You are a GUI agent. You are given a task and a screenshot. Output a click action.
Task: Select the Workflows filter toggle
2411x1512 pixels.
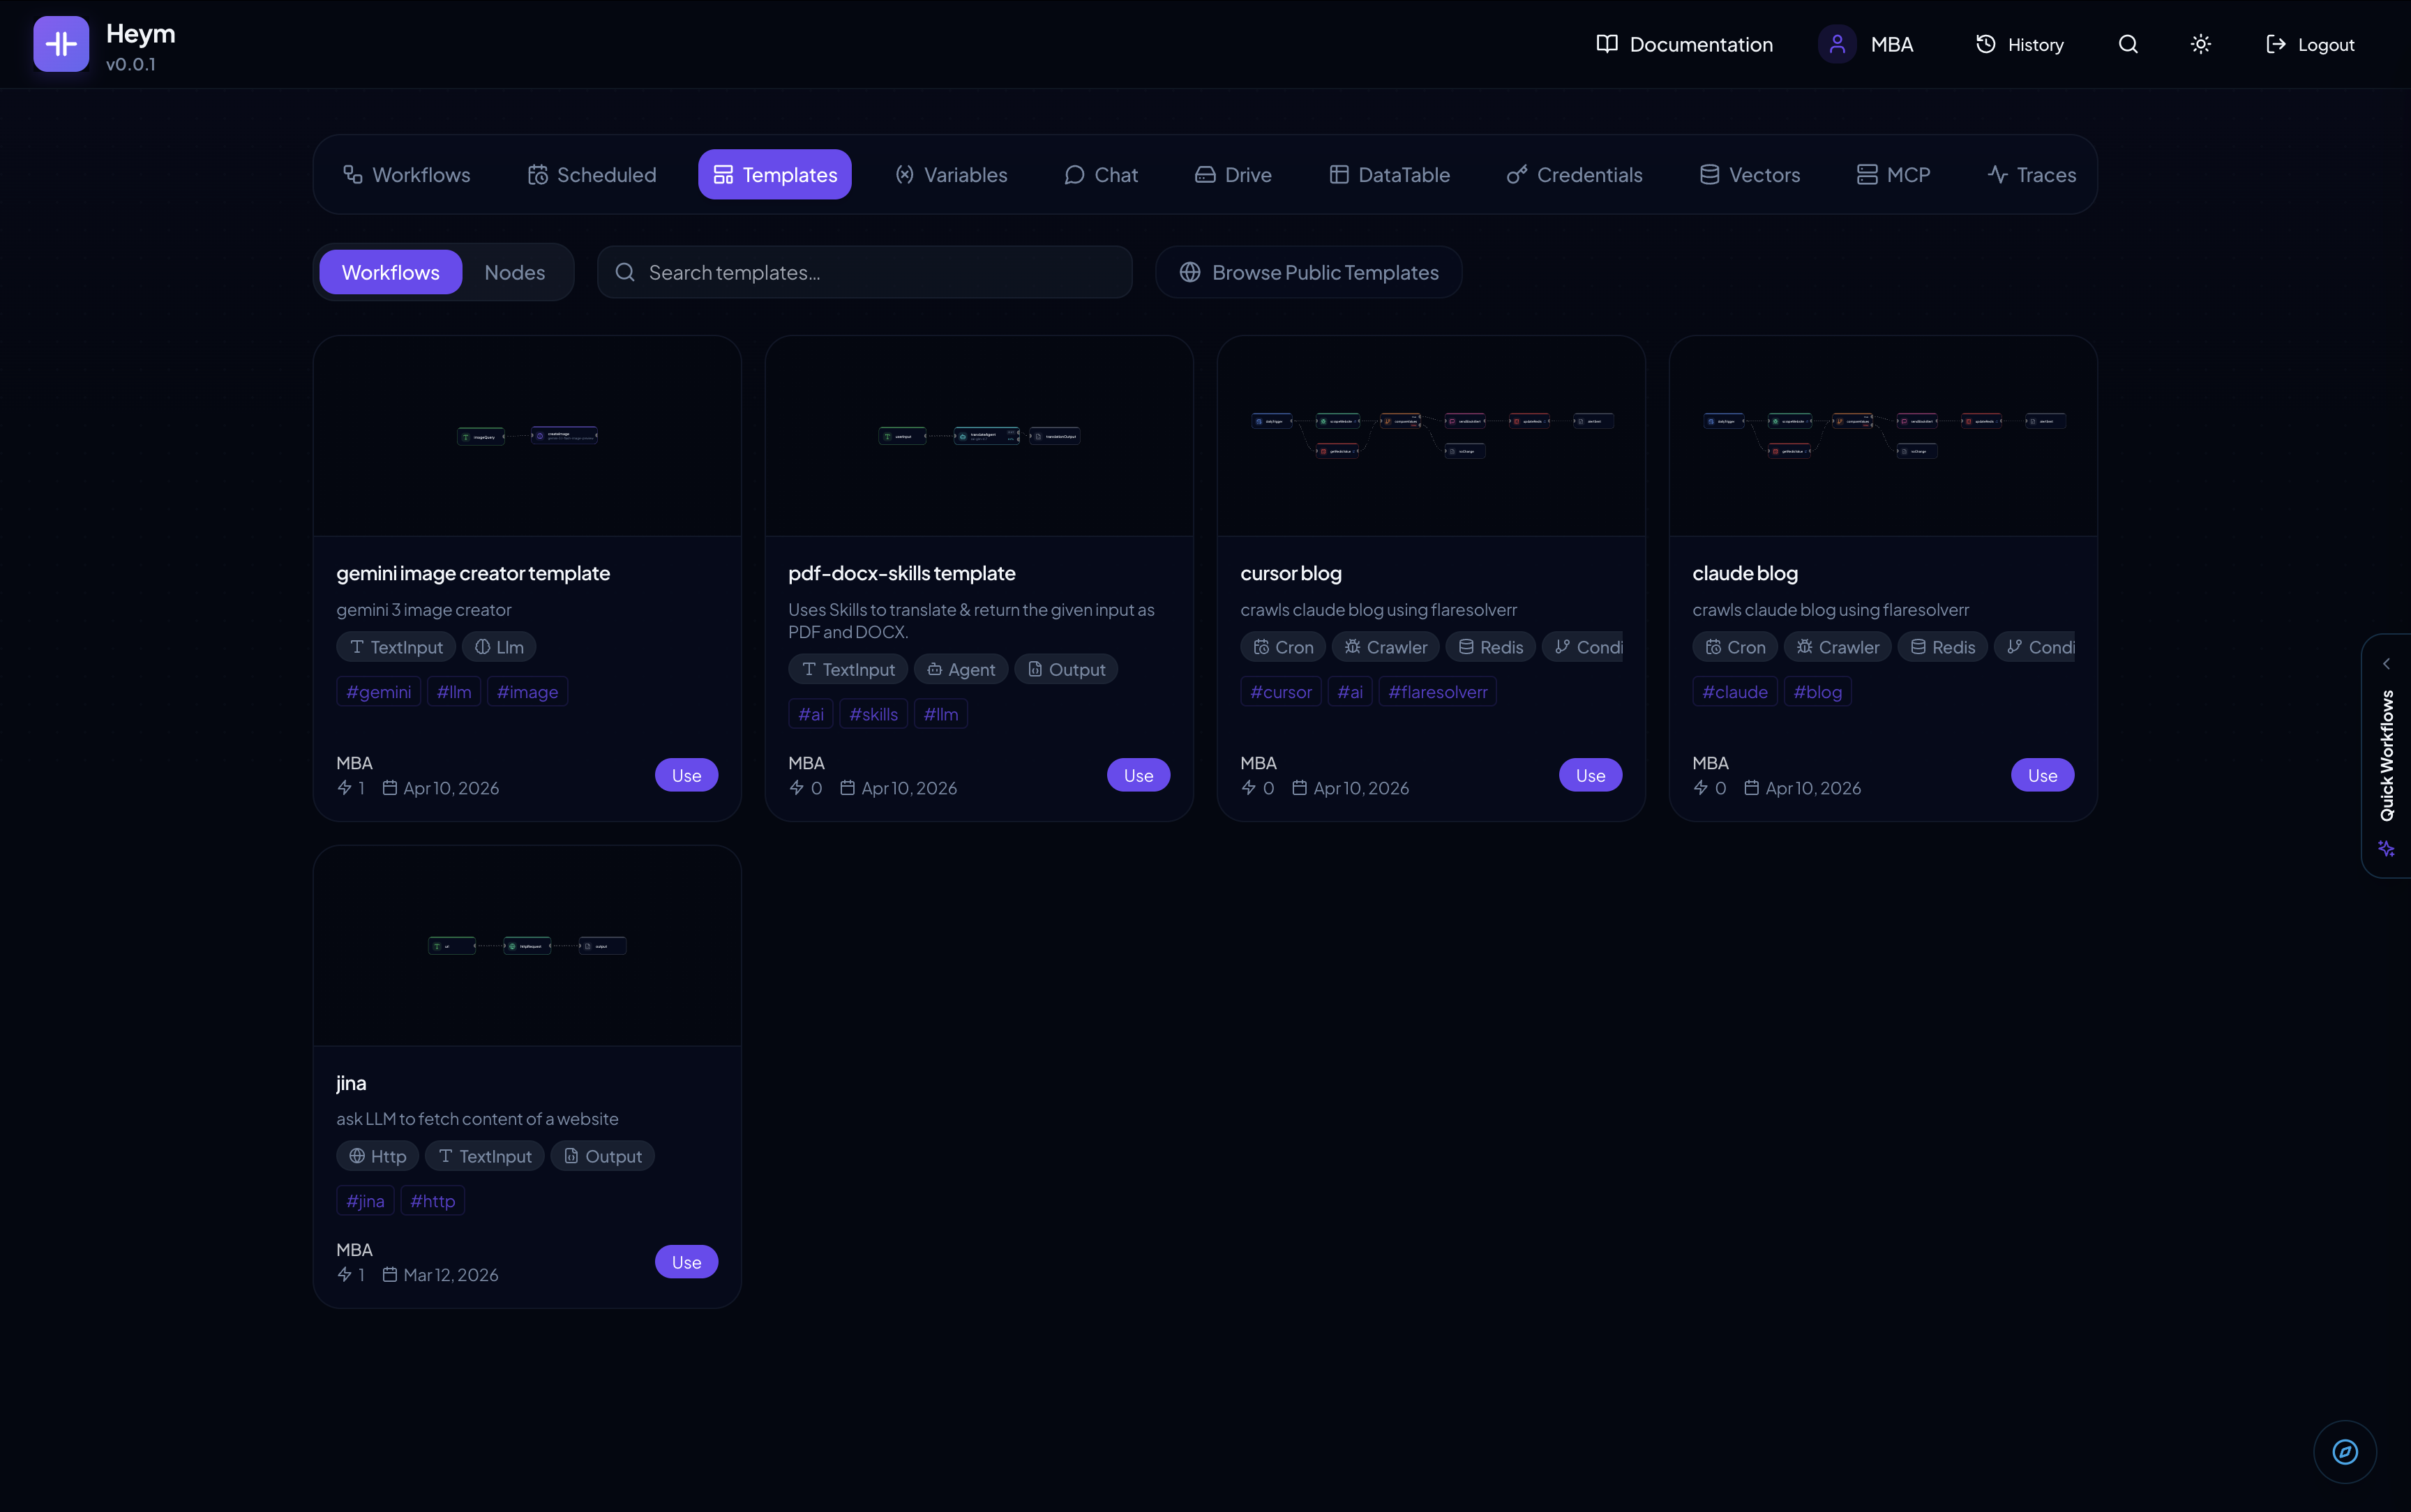pos(390,271)
